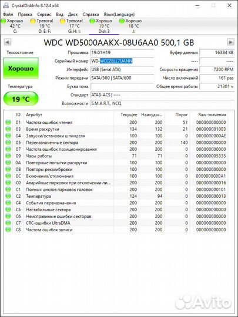Click status icon for Запуски/остановки шпинделя
Viewport: 238px width, 317px height.
tap(8, 136)
